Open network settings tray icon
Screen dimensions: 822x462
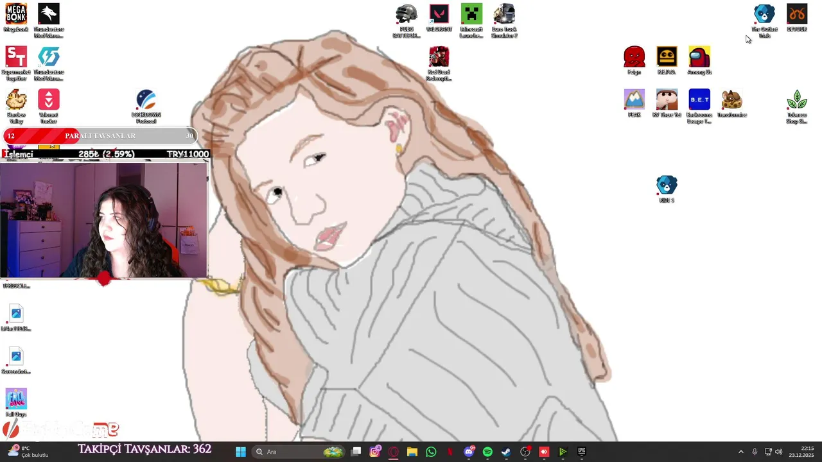pyautogui.click(x=768, y=452)
